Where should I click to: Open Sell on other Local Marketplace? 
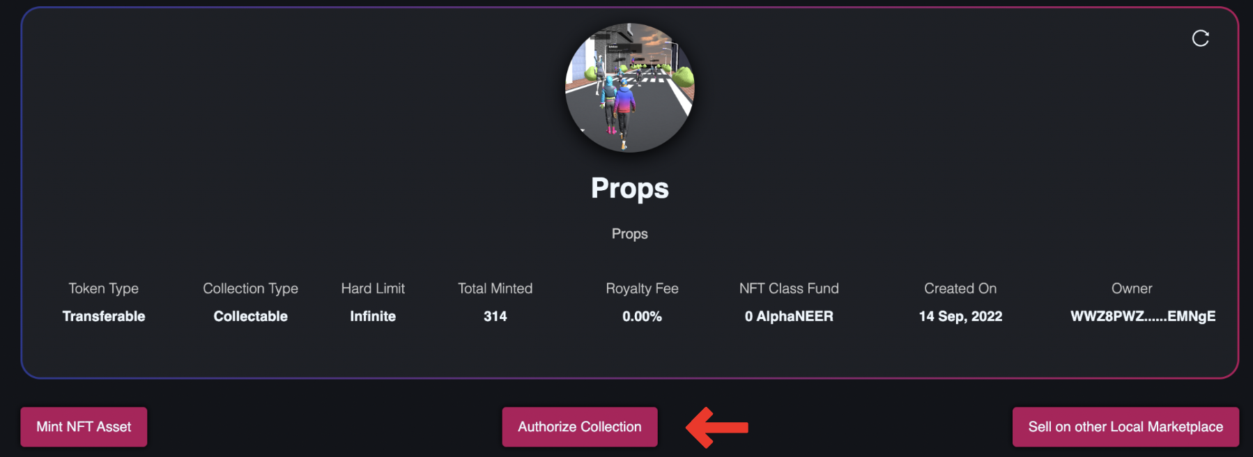[1125, 426]
